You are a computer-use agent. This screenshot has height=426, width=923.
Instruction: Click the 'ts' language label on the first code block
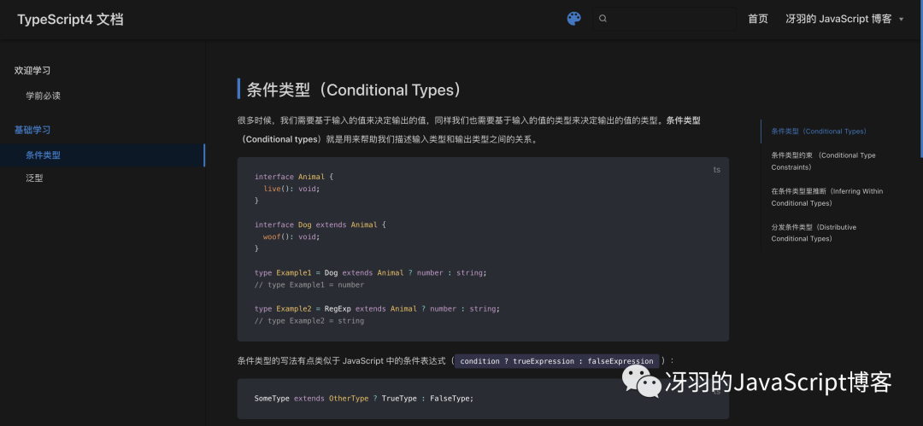[x=716, y=170]
